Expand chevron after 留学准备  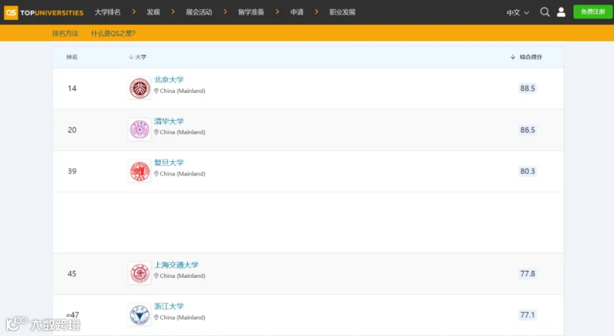(x=277, y=12)
